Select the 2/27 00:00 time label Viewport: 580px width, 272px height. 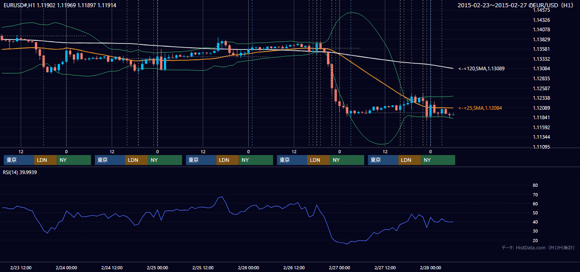tap(339, 267)
